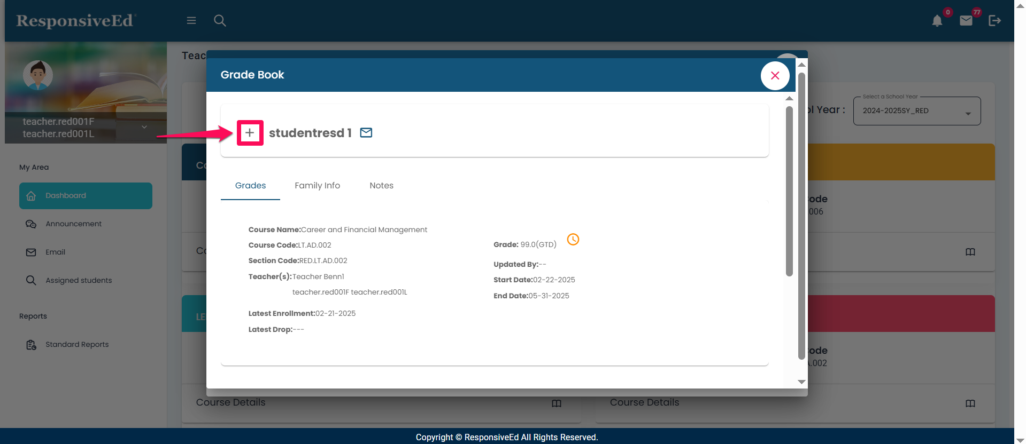Switch to the Family Info tab
The height and width of the screenshot is (444, 1026).
pos(317,186)
